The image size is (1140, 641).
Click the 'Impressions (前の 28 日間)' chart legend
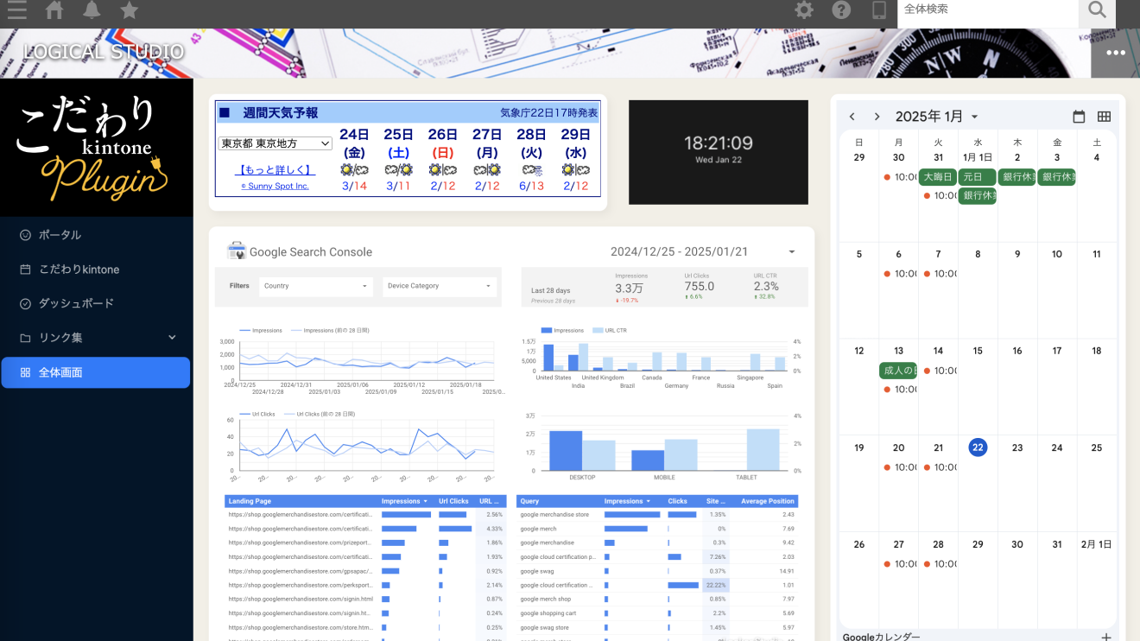[329, 330]
